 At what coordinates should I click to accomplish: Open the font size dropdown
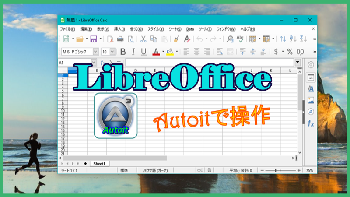coord(112,52)
